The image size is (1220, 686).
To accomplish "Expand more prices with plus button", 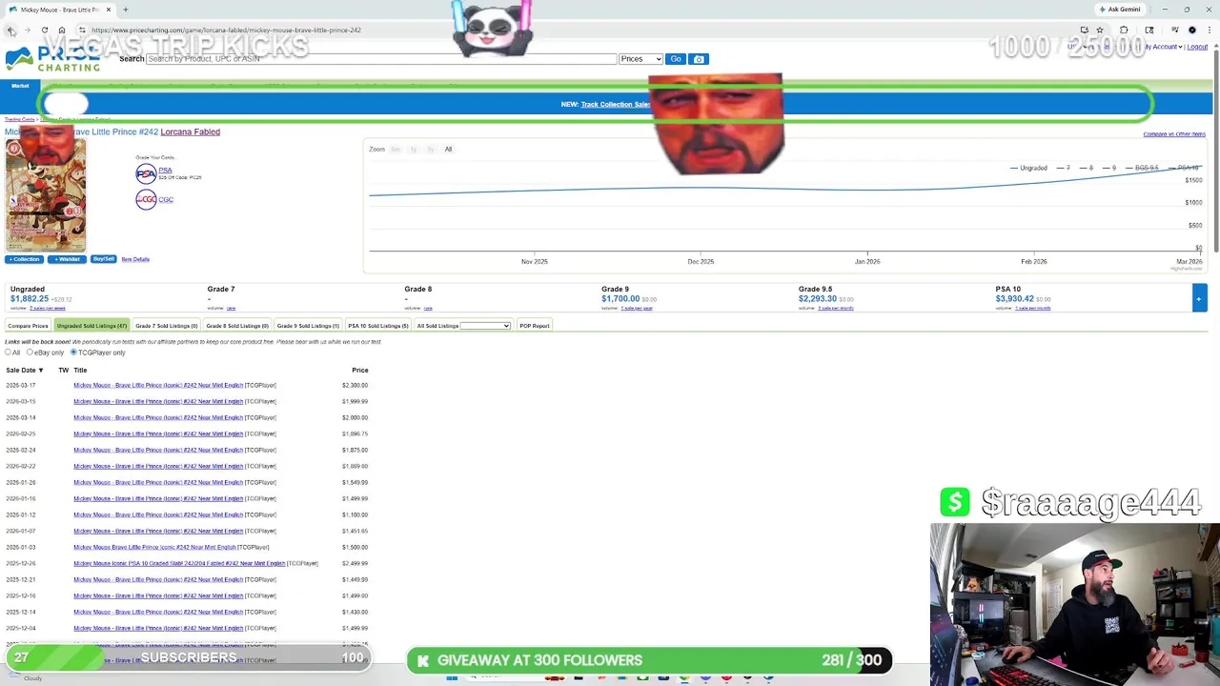I will tap(1199, 298).
